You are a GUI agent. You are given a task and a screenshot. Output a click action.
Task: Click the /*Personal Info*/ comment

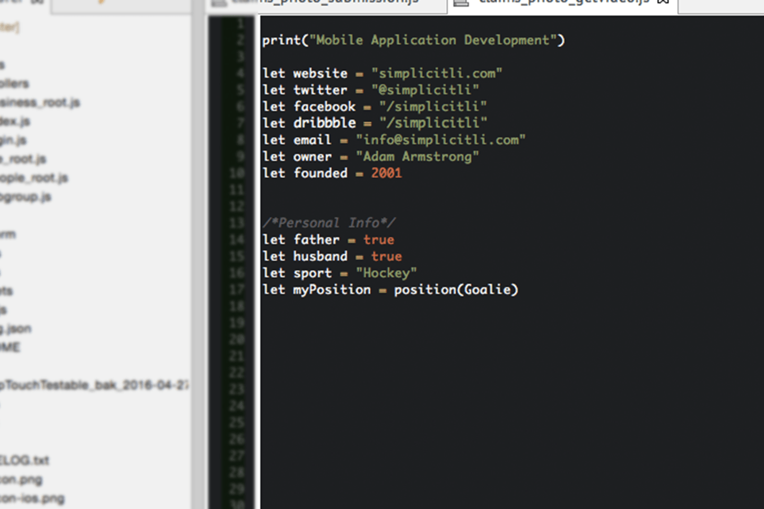(x=329, y=223)
